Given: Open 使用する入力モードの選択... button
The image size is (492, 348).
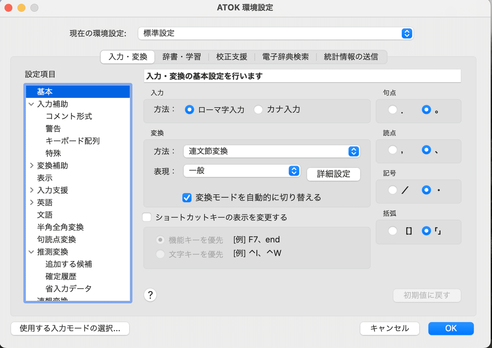Looking at the screenshot, I should tap(70, 328).
